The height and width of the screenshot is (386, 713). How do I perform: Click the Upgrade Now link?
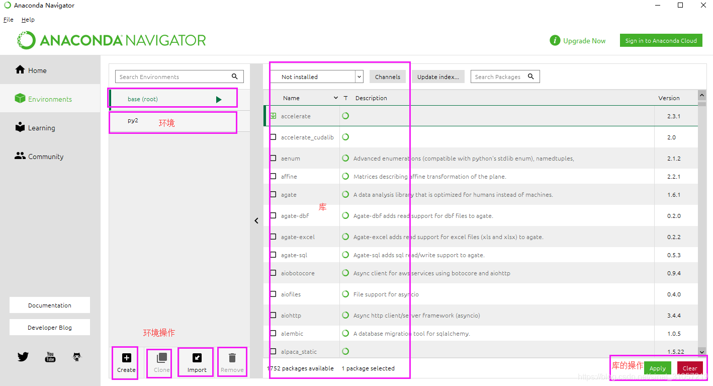584,41
